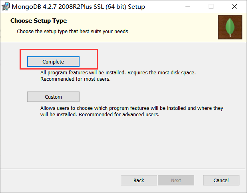Click the disabled maximize window icon
This screenshot has width=247, height=193.
pos(211,6)
